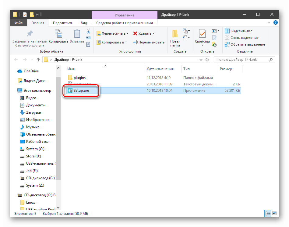
Task: Open the Файл menu
Action: click(x=19, y=23)
